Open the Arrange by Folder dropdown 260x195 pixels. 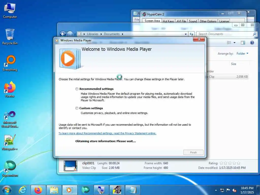pos(242,54)
